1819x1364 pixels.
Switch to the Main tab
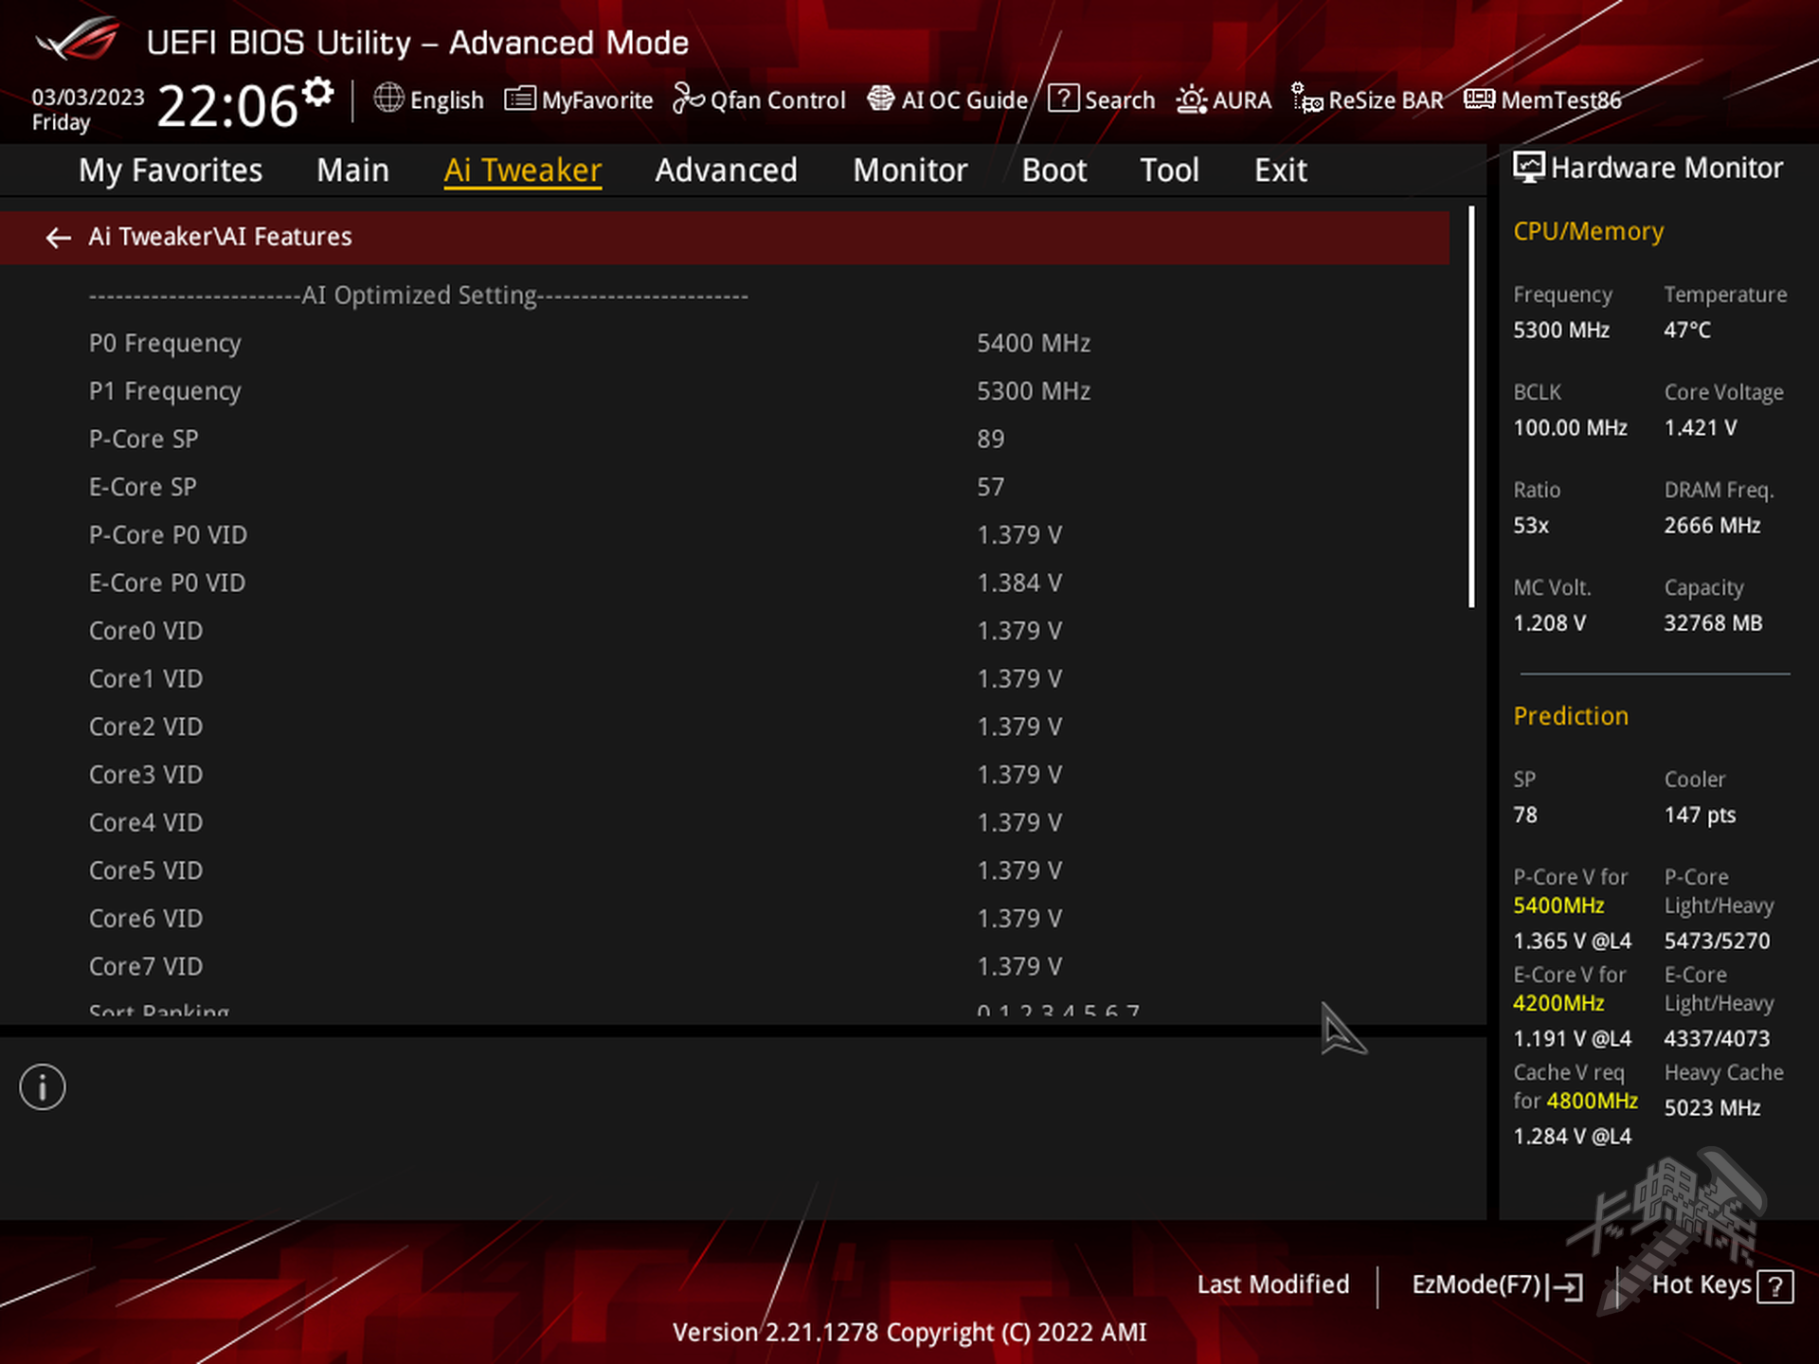point(352,170)
